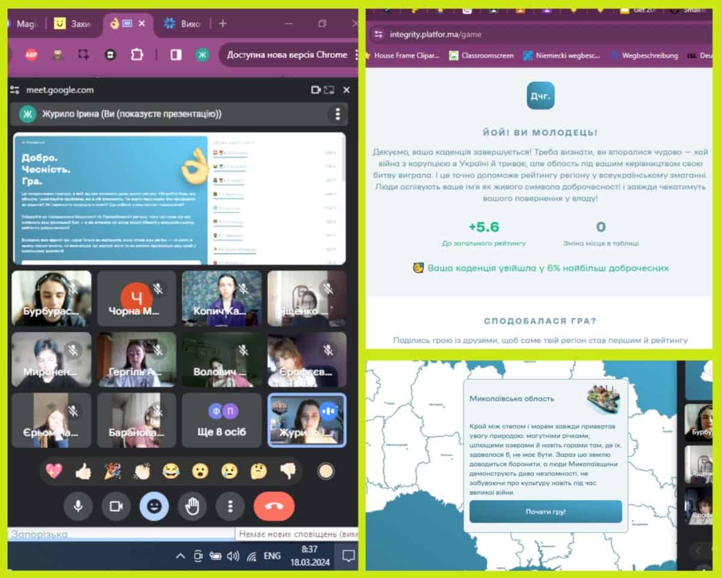Open the Chrome profile 'Ж' avatar
This screenshot has width=722, height=578.
(x=203, y=55)
